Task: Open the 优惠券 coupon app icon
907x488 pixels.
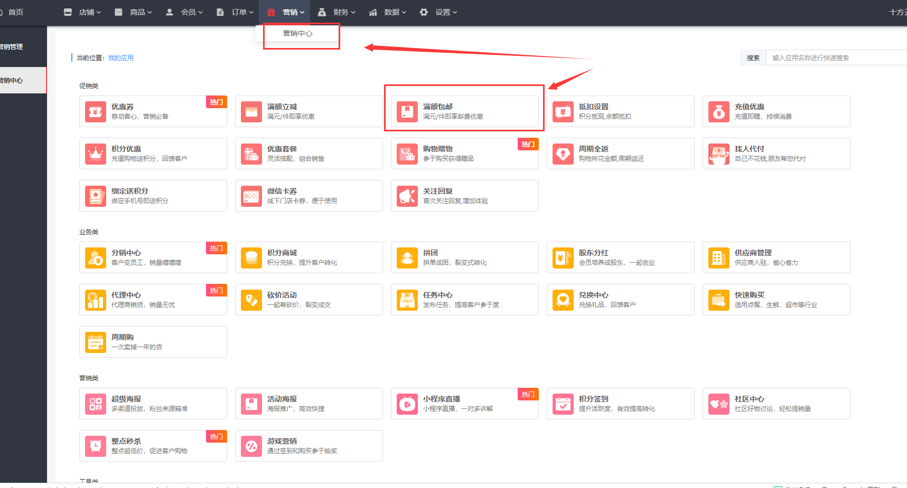Action: 96,111
